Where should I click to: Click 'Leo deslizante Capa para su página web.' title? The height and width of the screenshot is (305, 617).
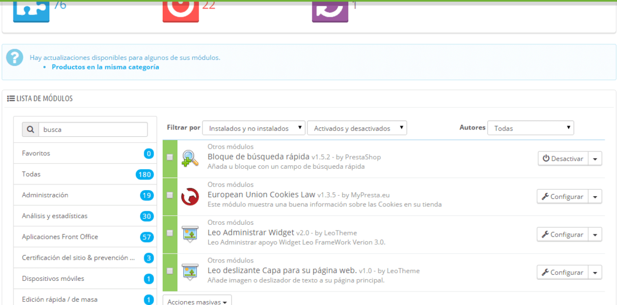pyautogui.click(x=282, y=271)
